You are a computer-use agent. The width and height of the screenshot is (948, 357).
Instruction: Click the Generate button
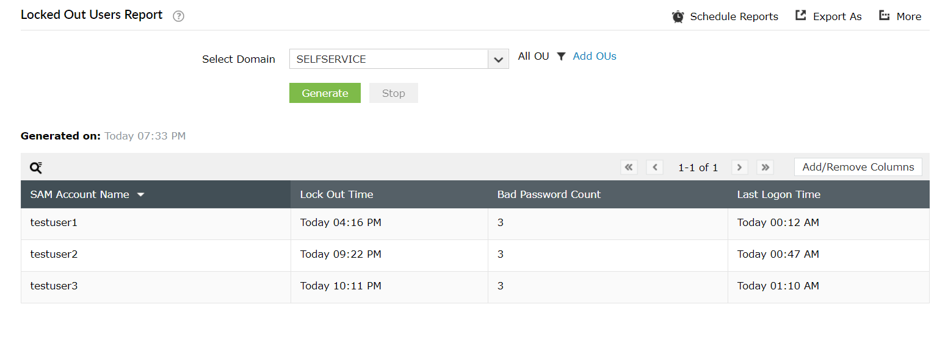(x=325, y=93)
